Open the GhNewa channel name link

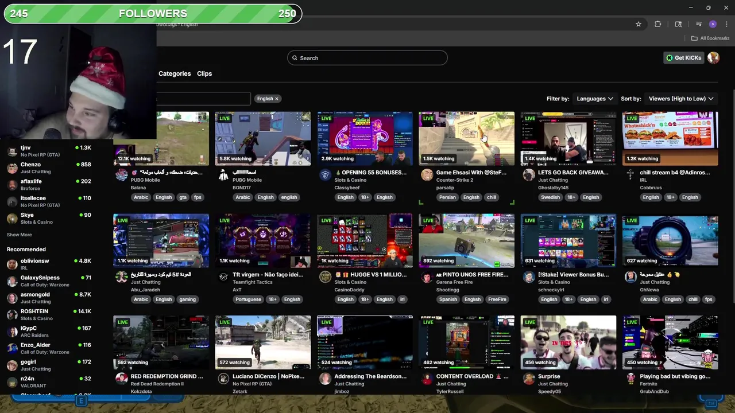tap(649, 290)
